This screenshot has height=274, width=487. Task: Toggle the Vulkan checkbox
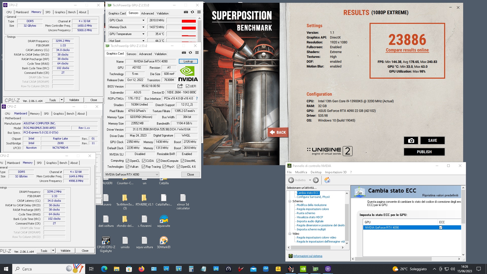[128, 167]
